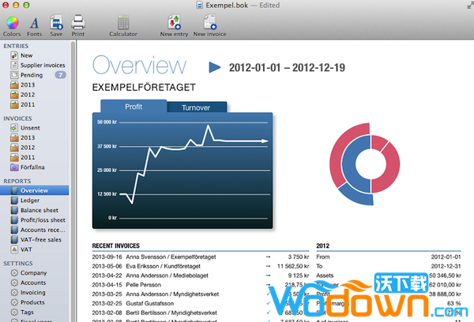The width and height of the screenshot is (474, 322).
Task: Open the Fonts panel
Action: (34, 27)
